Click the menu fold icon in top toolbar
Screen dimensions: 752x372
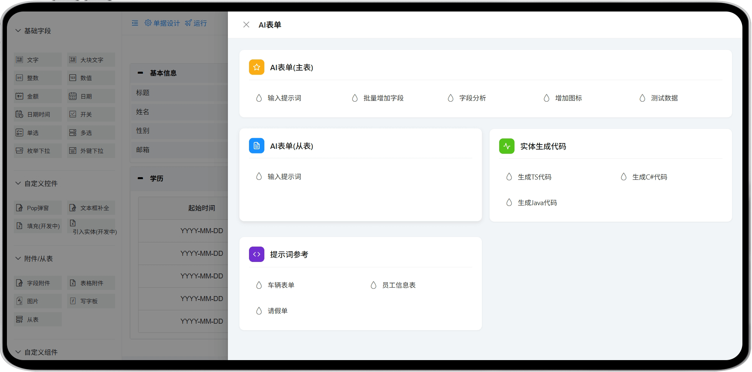coord(135,23)
